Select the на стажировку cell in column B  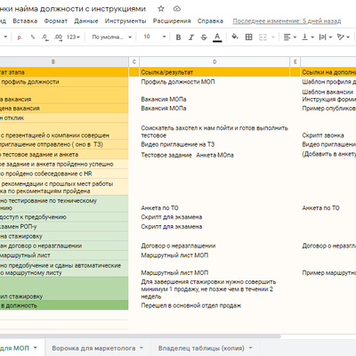pos(64,236)
